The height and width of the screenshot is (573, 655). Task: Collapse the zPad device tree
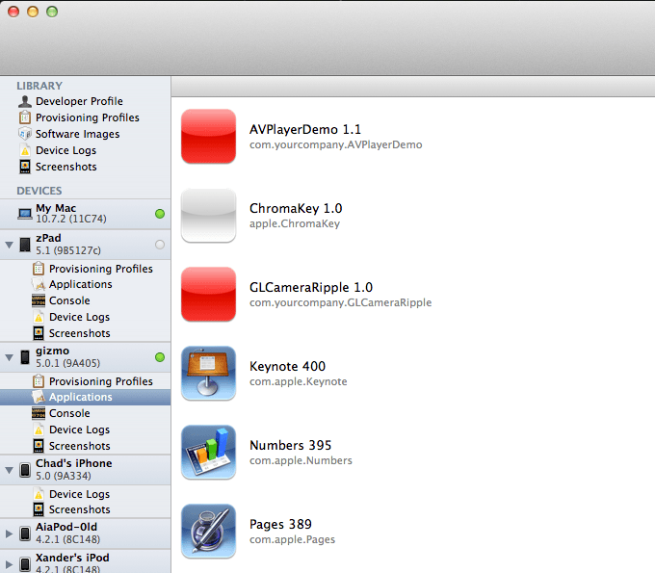click(9, 245)
